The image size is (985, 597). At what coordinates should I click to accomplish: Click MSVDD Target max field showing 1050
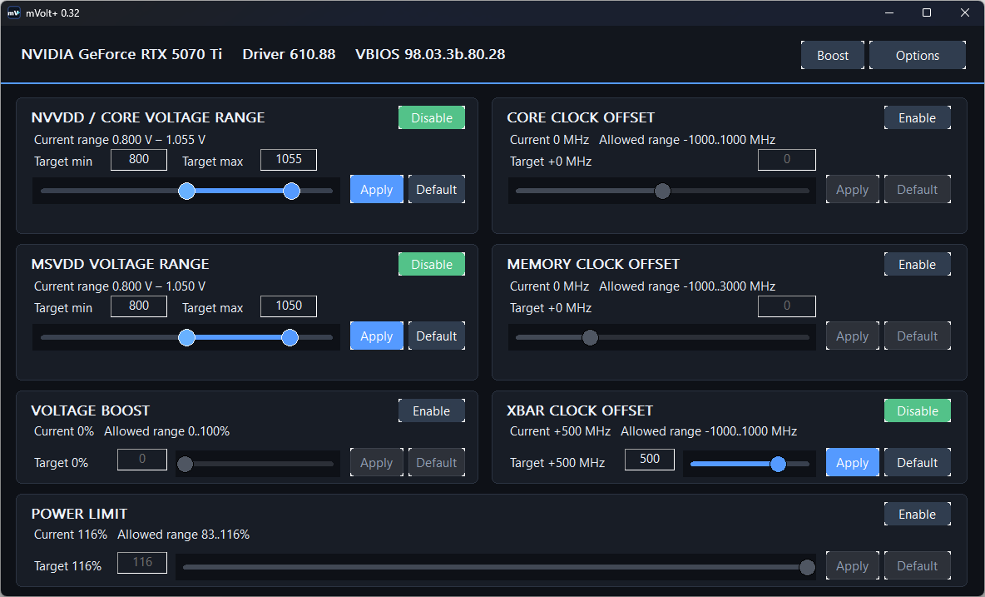coord(289,306)
